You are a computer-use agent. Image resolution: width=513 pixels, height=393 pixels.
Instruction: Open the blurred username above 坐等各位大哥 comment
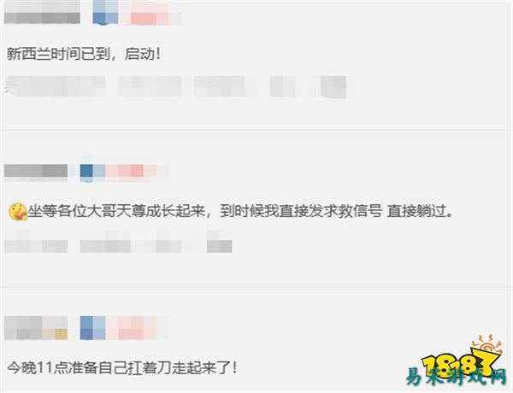(36, 171)
